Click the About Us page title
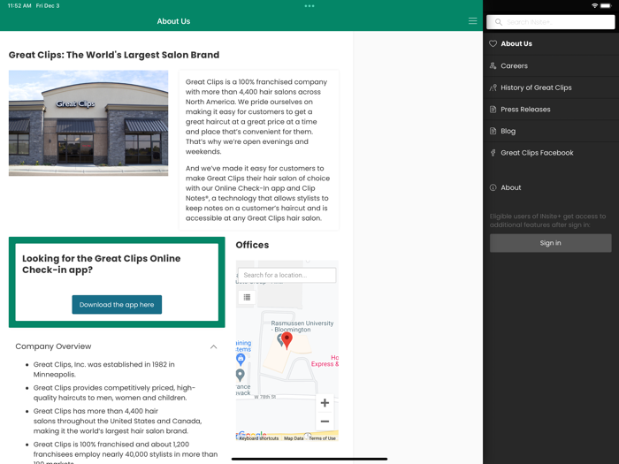 tap(173, 21)
